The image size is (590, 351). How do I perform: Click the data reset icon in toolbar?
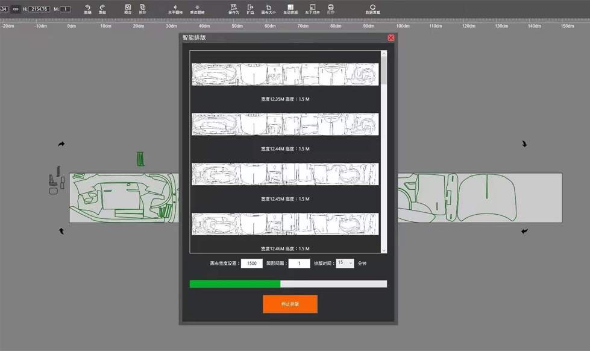(372, 8)
